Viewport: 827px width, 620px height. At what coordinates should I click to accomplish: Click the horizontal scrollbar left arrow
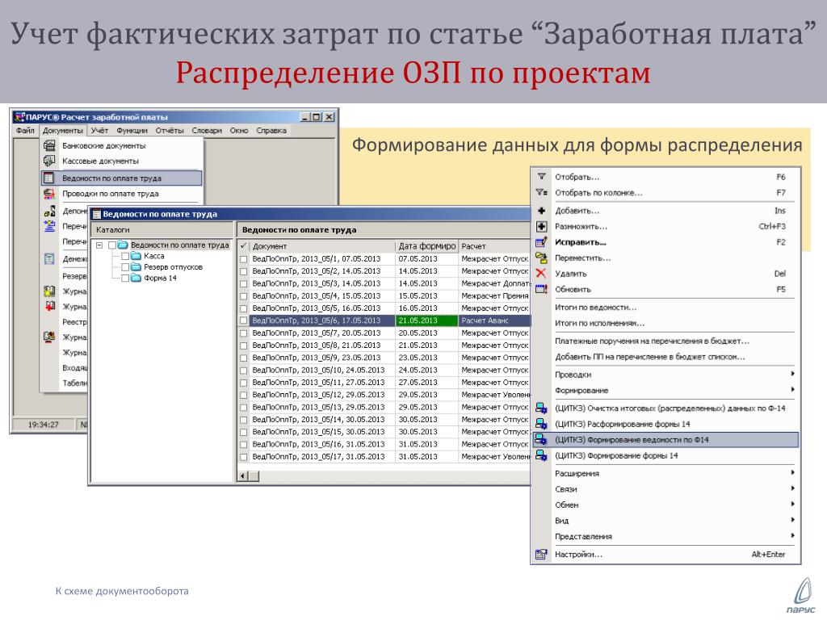[242, 476]
